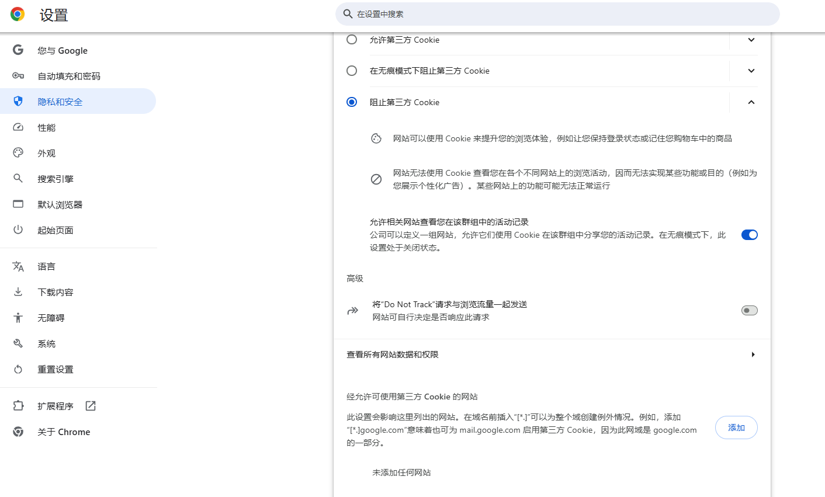825x497 pixels.
Task: Open 您与 Google settings section
Action: point(78,50)
